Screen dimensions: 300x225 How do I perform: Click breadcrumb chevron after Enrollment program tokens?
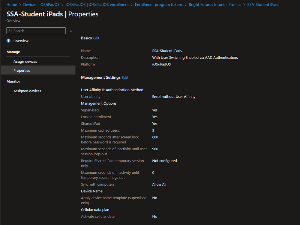click(186, 5)
